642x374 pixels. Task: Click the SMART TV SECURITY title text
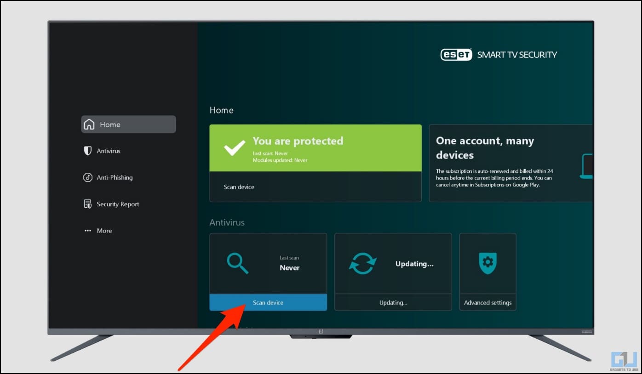point(517,55)
